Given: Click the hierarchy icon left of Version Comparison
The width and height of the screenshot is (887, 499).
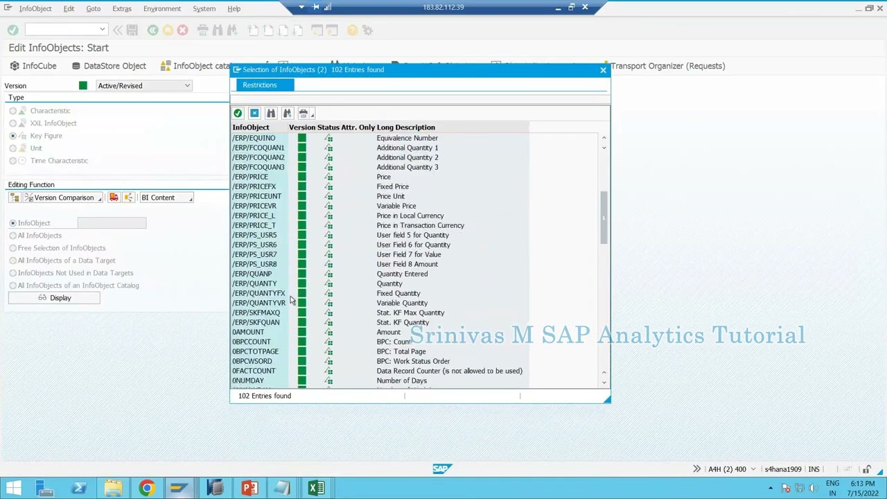Looking at the screenshot, I should click(x=15, y=198).
